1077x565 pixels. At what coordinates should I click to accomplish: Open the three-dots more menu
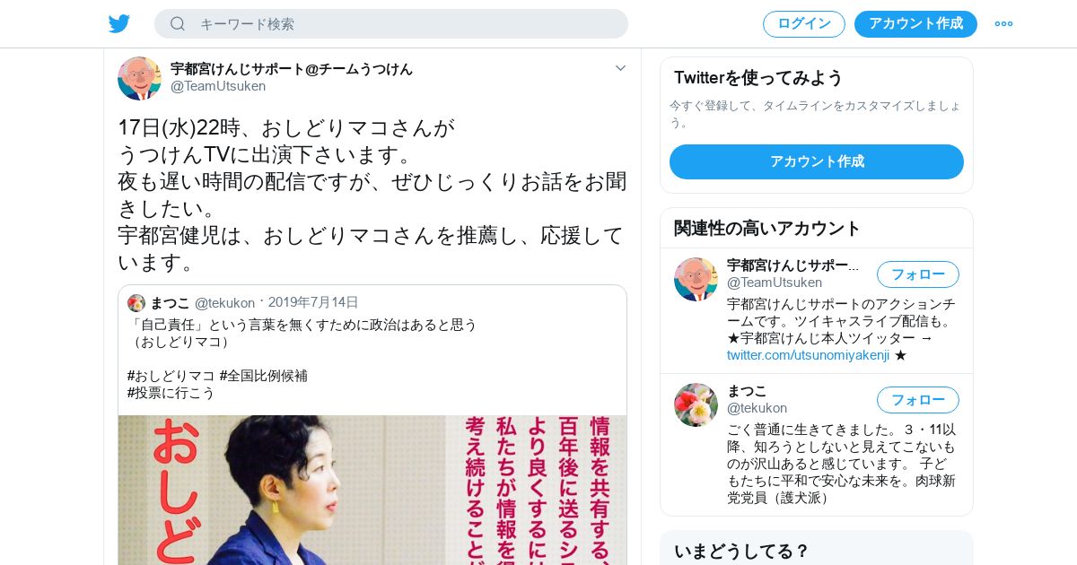coord(1003,24)
